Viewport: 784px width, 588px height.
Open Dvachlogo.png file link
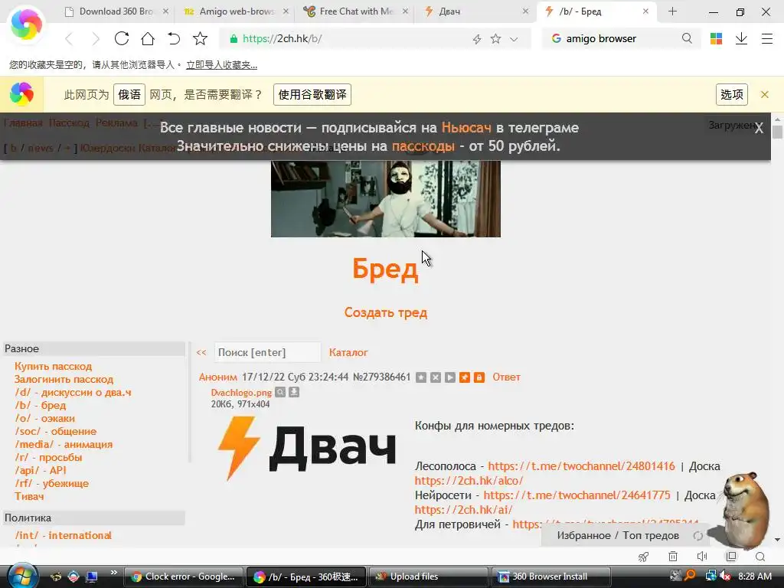click(x=241, y=393)
